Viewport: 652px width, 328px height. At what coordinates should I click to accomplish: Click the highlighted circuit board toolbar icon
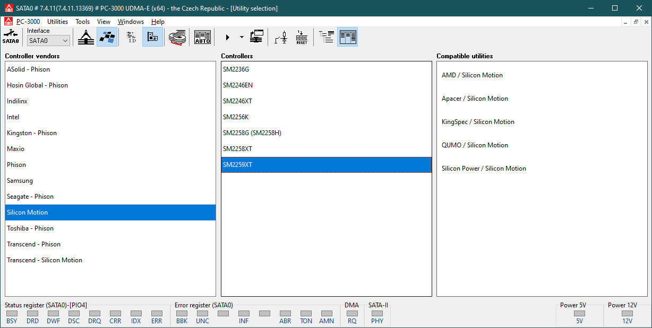[152, 37]
